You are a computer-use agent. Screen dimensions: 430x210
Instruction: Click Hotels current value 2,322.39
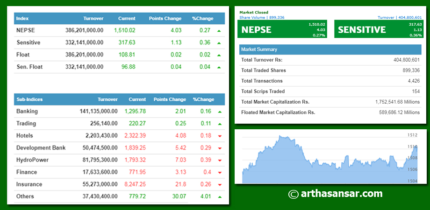click(135, 135)
